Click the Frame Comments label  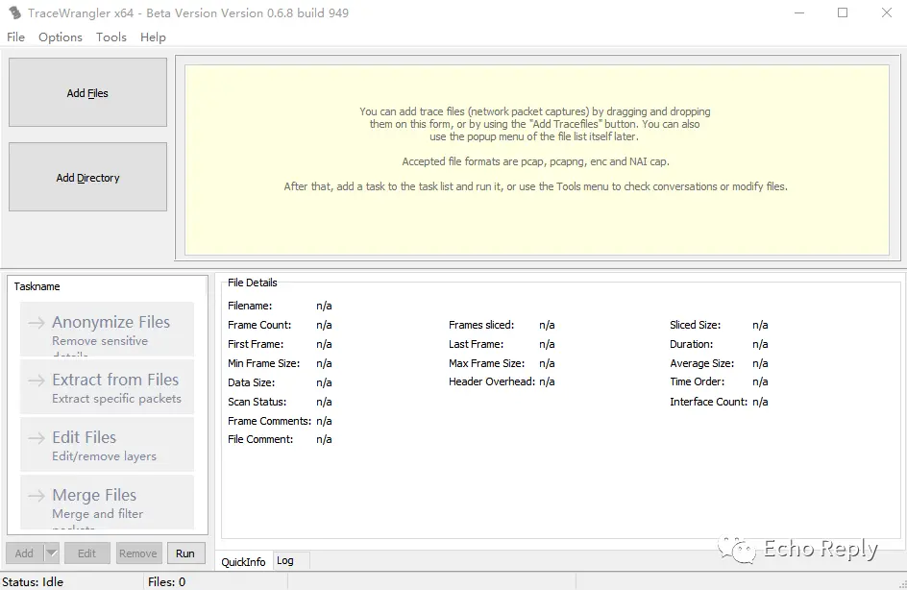pos(270,421)
